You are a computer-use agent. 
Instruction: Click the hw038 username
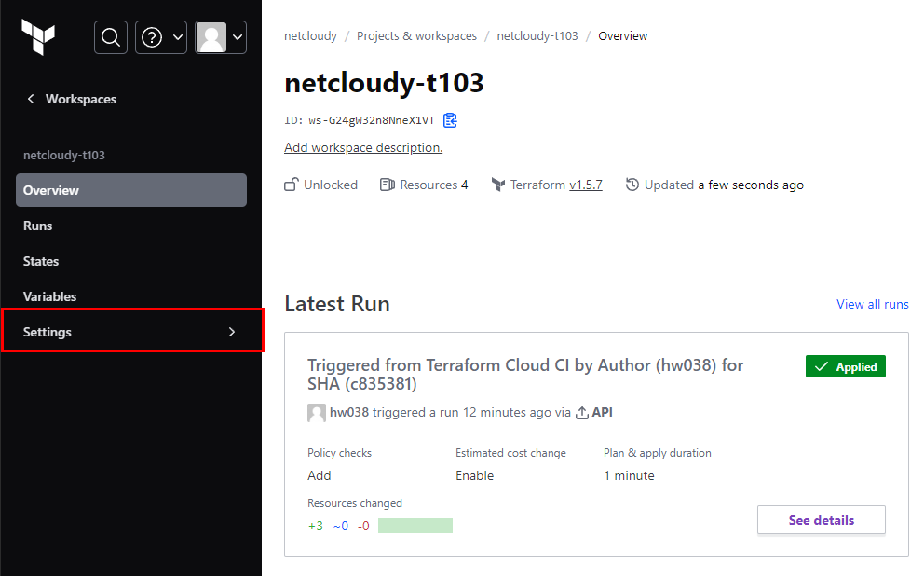click(349, 412)
